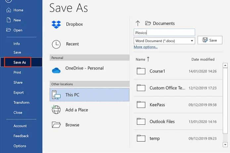The height and width of the screenshot is (153, 230).
Task: Click the Documents folder icon in path
Action: pos(148,23)
